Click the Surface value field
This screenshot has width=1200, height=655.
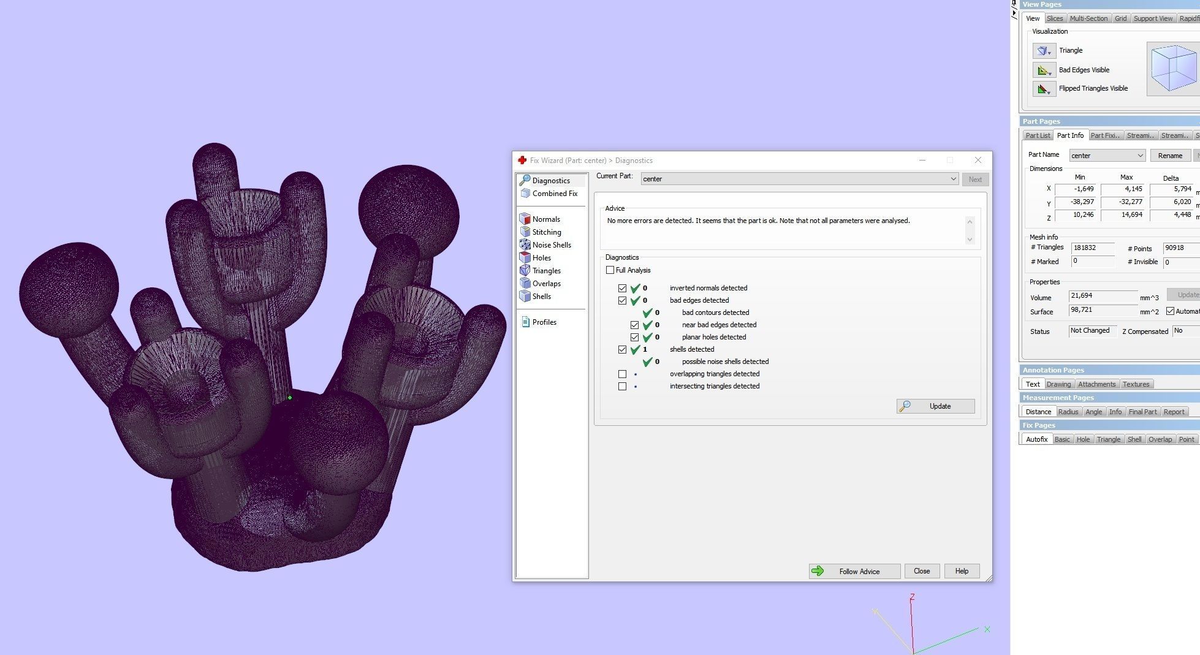1103,311
